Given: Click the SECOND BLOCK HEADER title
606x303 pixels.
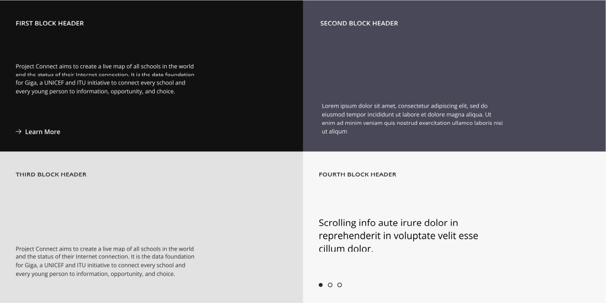Looking at the screenshot, I should click(x=359, y=23).
